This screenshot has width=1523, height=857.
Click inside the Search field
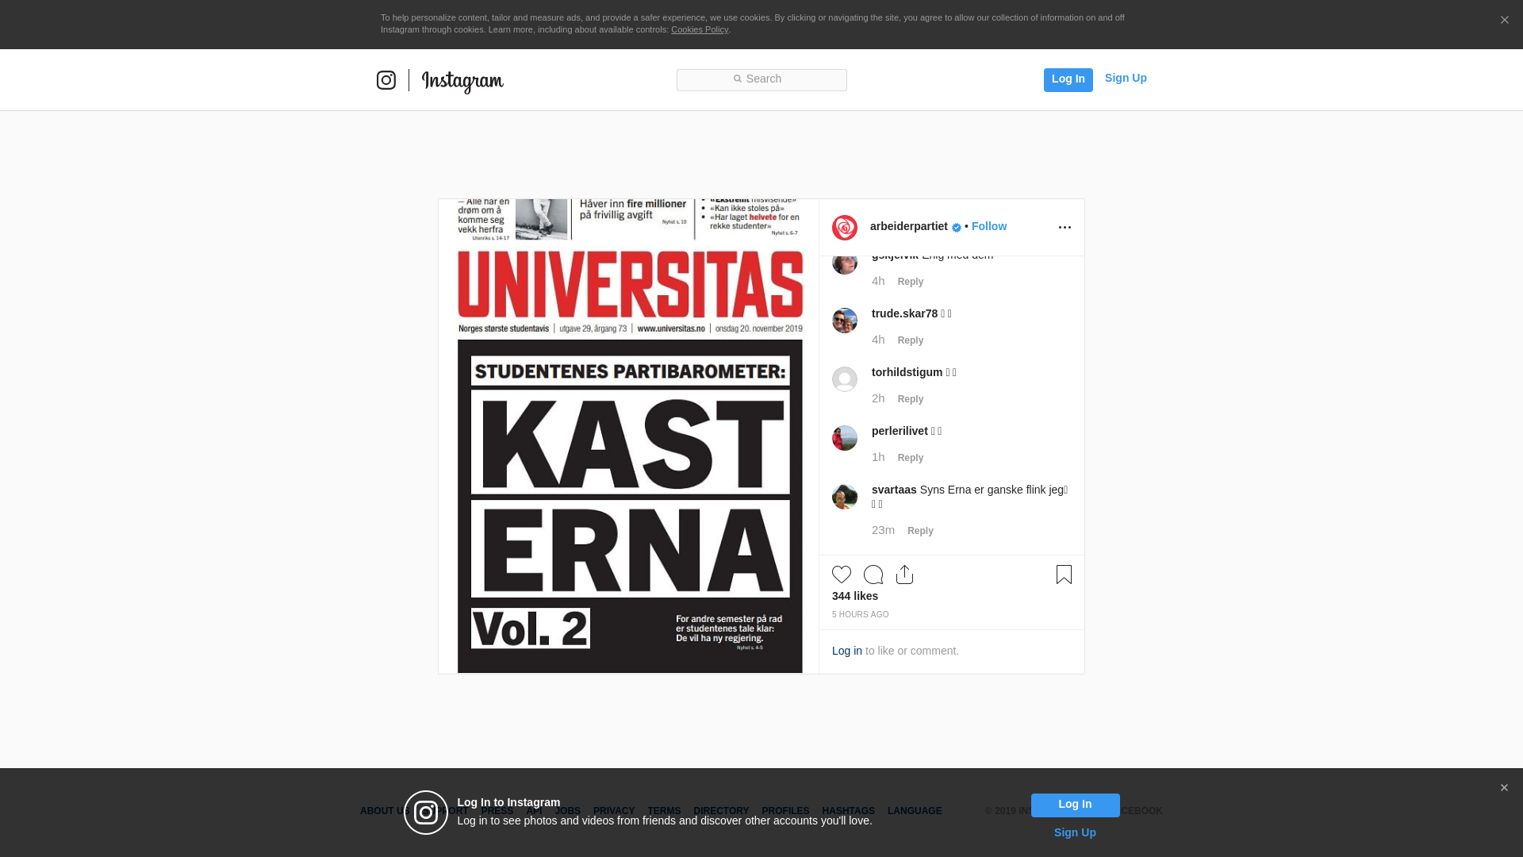(x=761, y=79)
